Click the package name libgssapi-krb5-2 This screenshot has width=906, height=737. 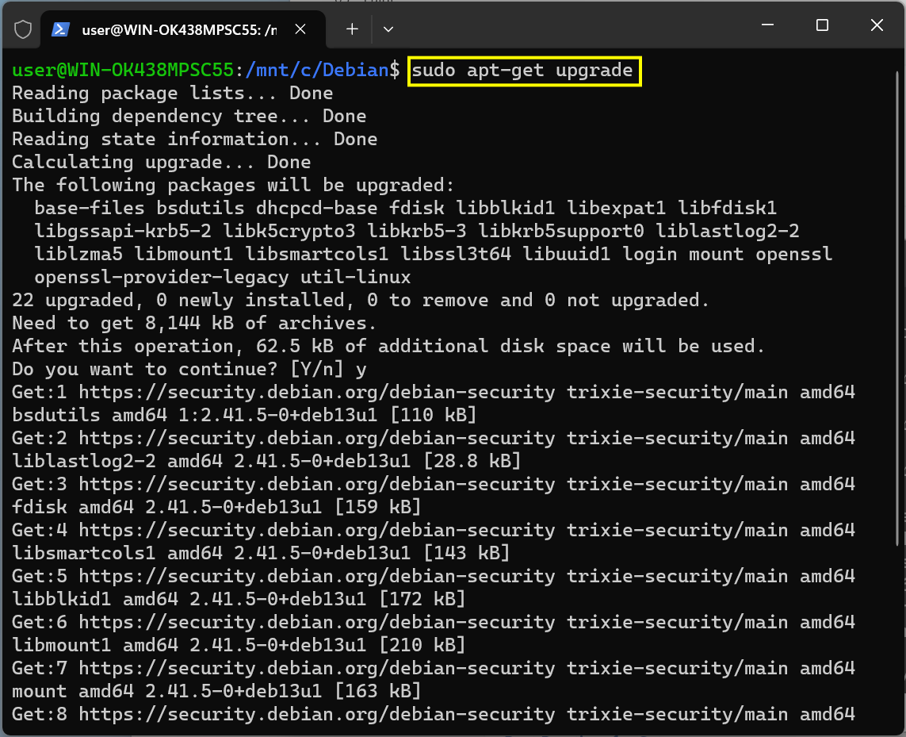(123, 232)
